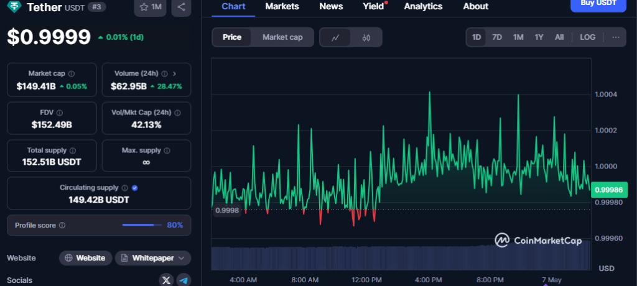This screenshot has width=637, height=286.
Task: Open the X (Twitter) social link
Action: [166, 280]
